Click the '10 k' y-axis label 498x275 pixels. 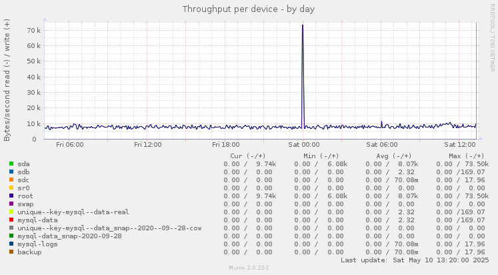tap(34, 123)
